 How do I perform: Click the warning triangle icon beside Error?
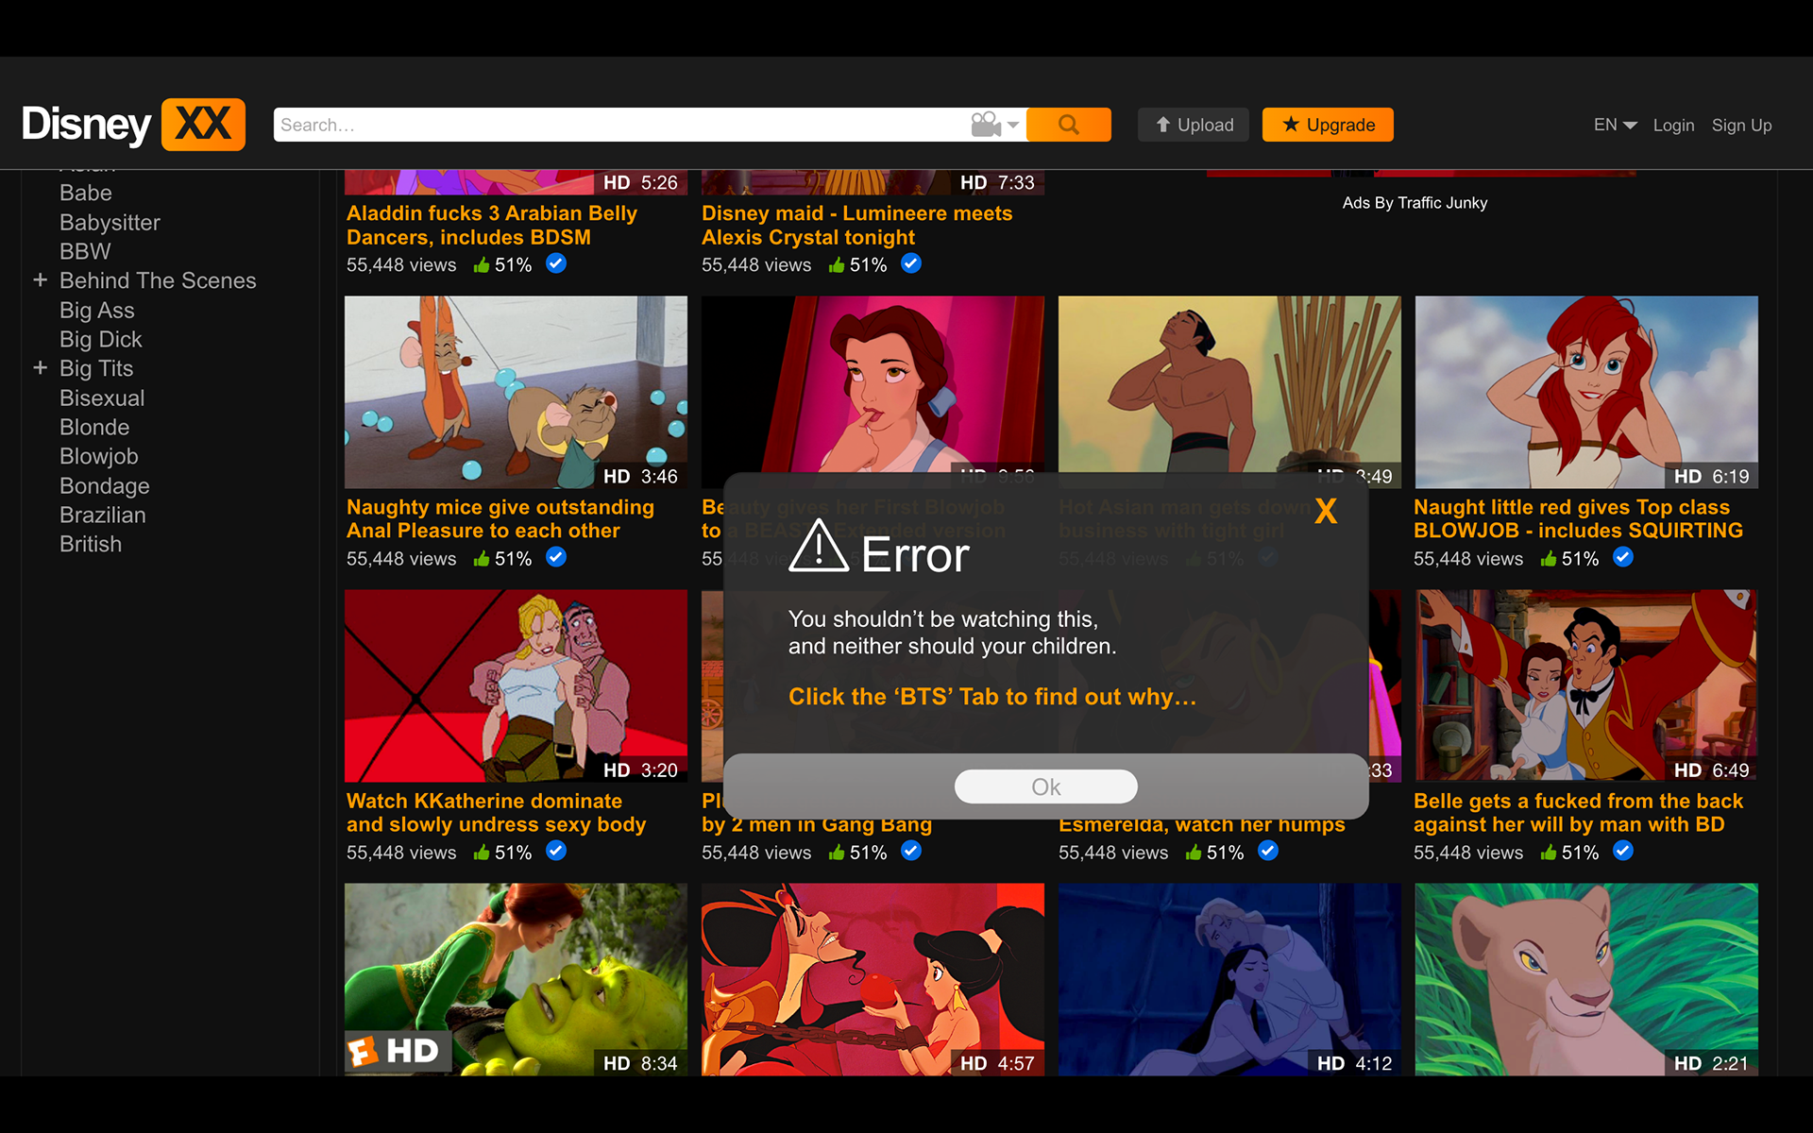pyautogui.click(x=819, y=546)
